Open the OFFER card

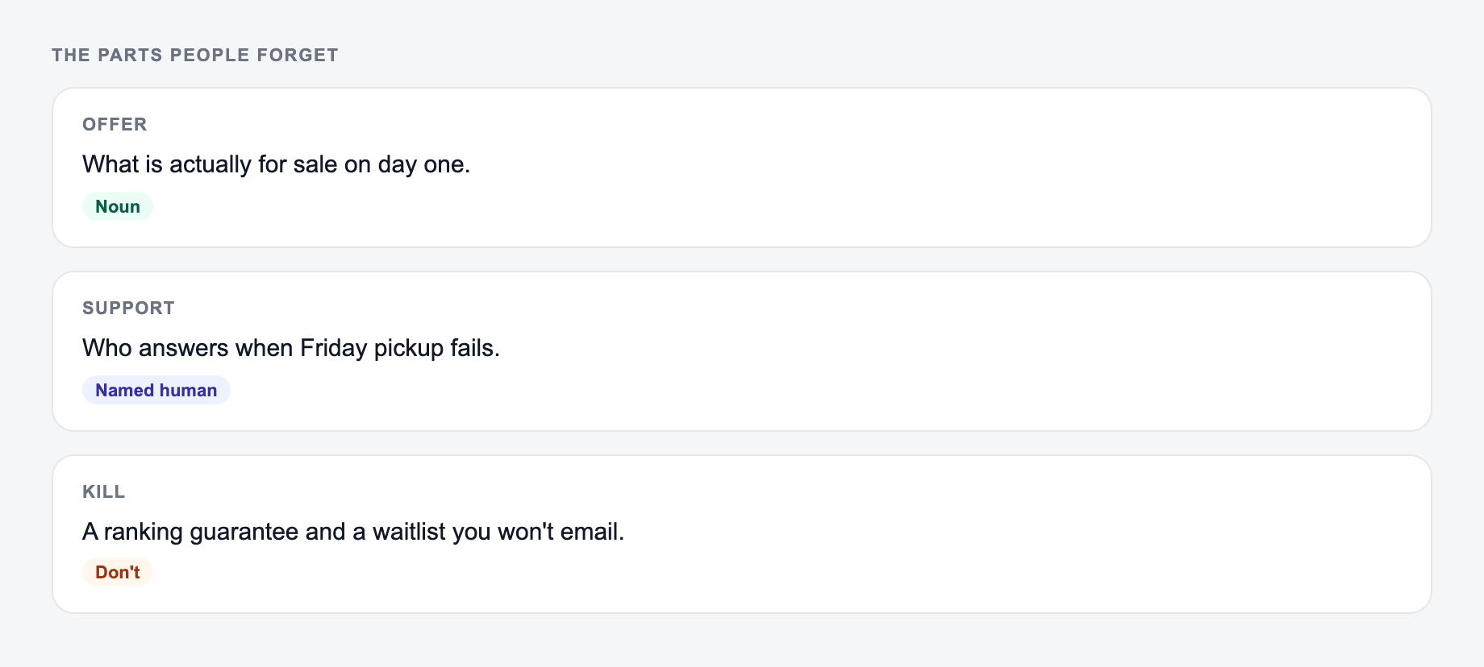coord(742,168)
